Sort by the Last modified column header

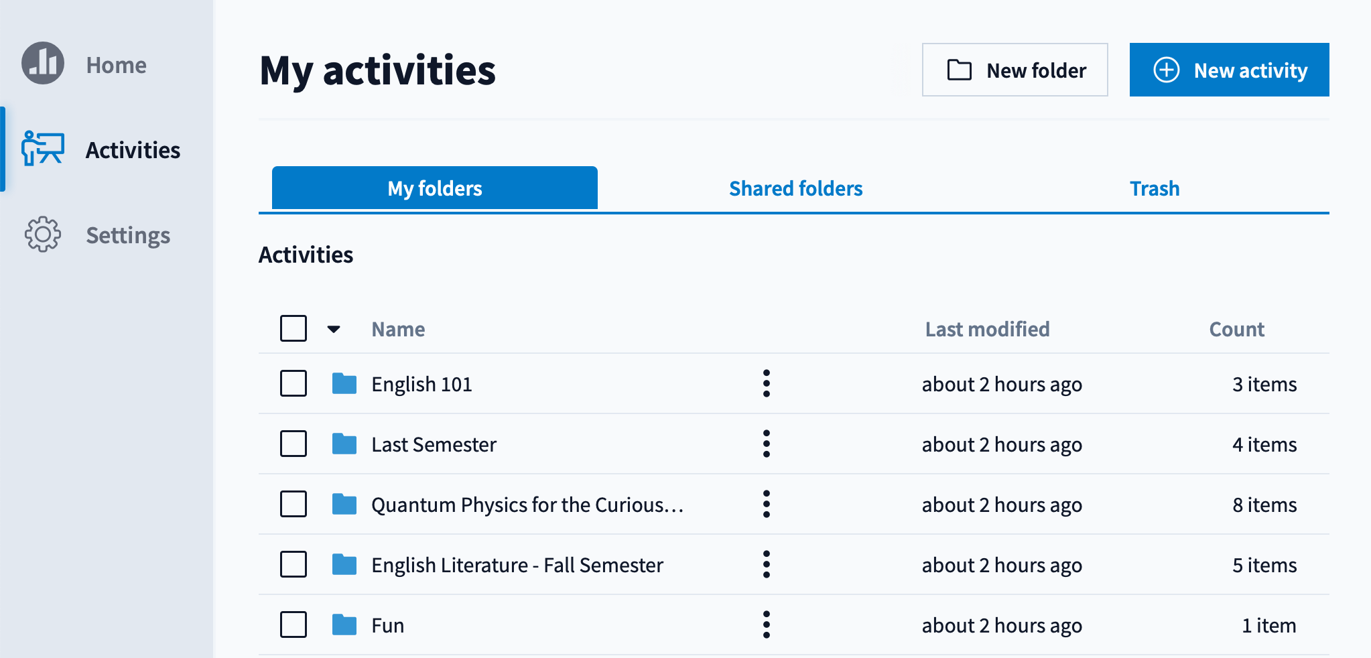point(987,329)
